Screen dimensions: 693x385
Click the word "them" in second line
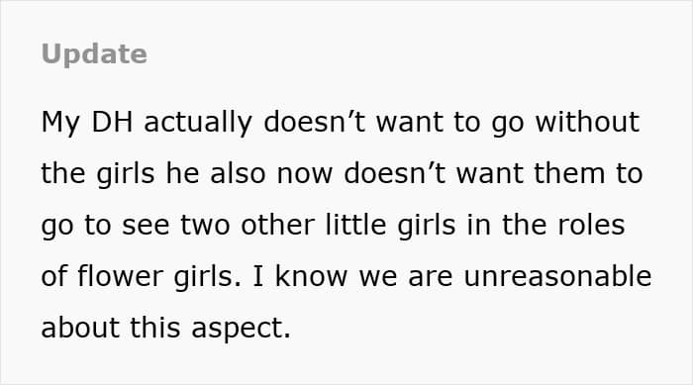[569, 172]
